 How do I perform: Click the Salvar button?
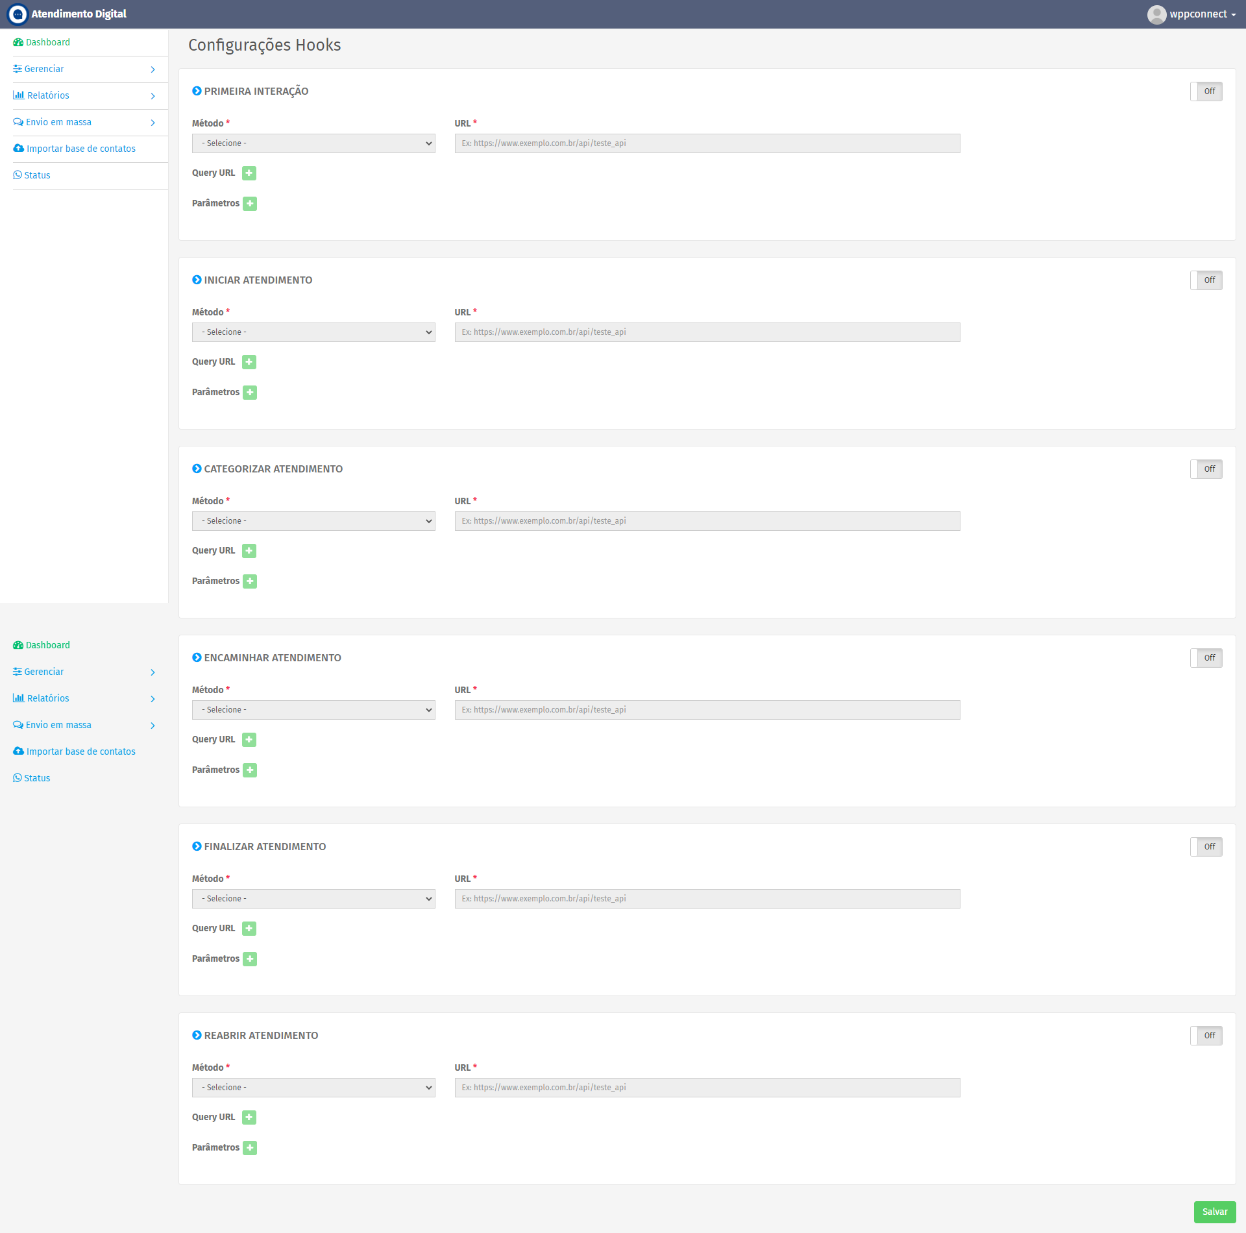coord(1215,1212)
